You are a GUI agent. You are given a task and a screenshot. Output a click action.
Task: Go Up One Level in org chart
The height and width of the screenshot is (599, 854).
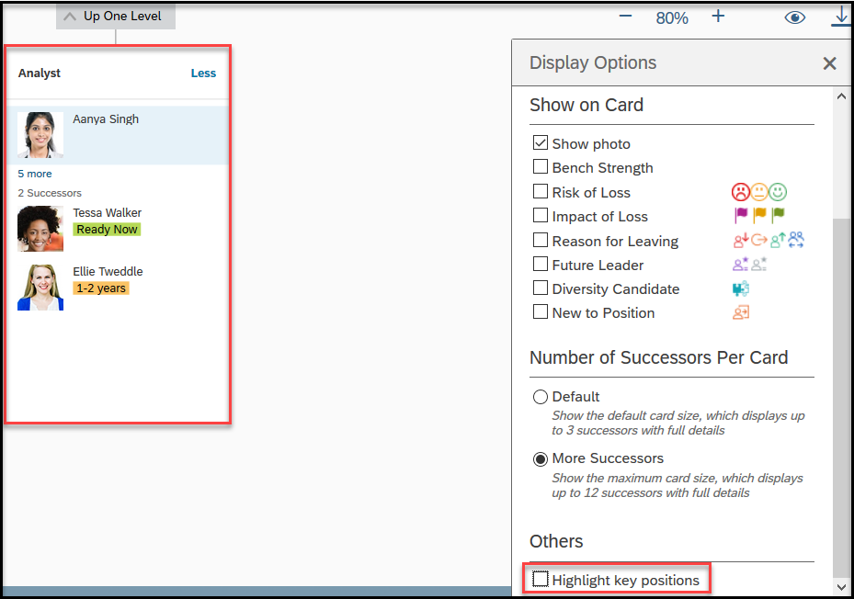pyautogui.click(x=116, y=17)
